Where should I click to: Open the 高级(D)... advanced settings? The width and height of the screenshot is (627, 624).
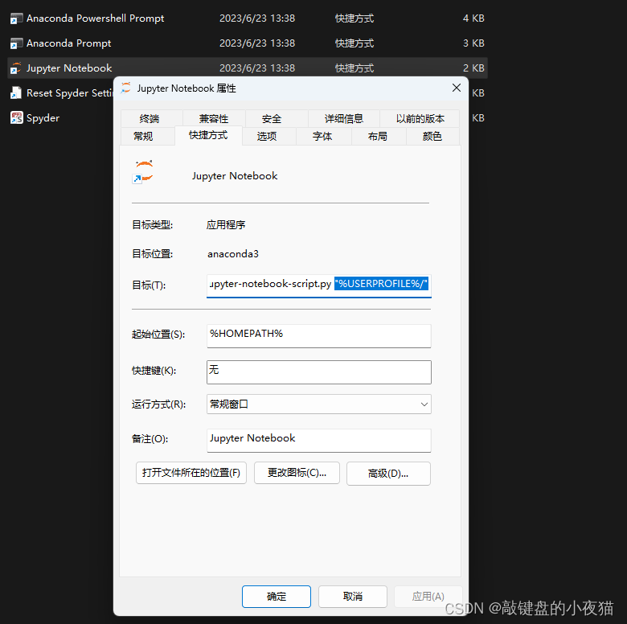point(388,474)
